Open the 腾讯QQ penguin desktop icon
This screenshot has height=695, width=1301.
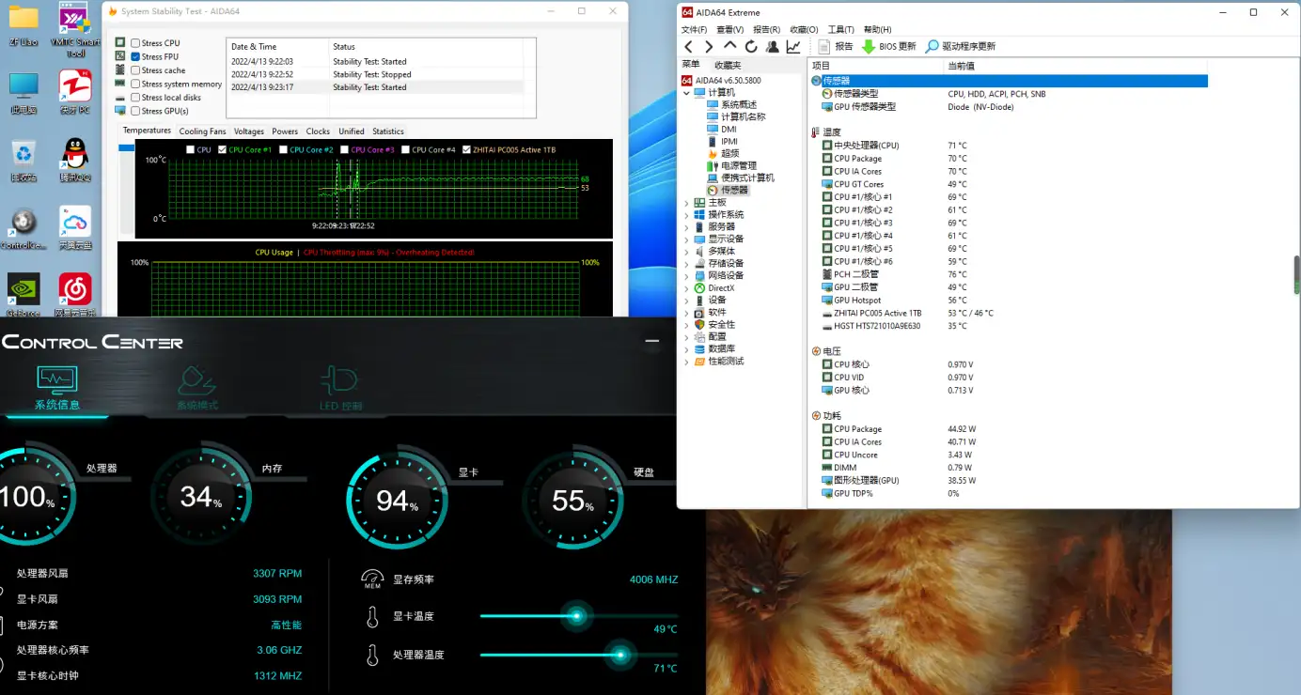click(x=75, y=161)
